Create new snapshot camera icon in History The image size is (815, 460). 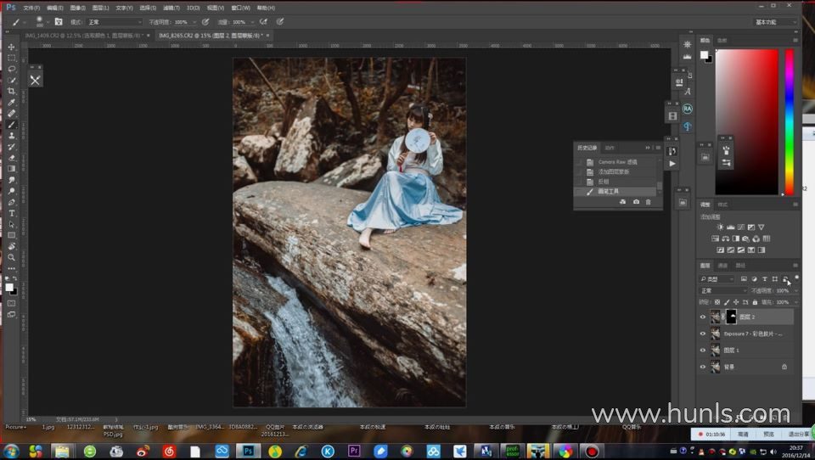(x=636, y=202)
